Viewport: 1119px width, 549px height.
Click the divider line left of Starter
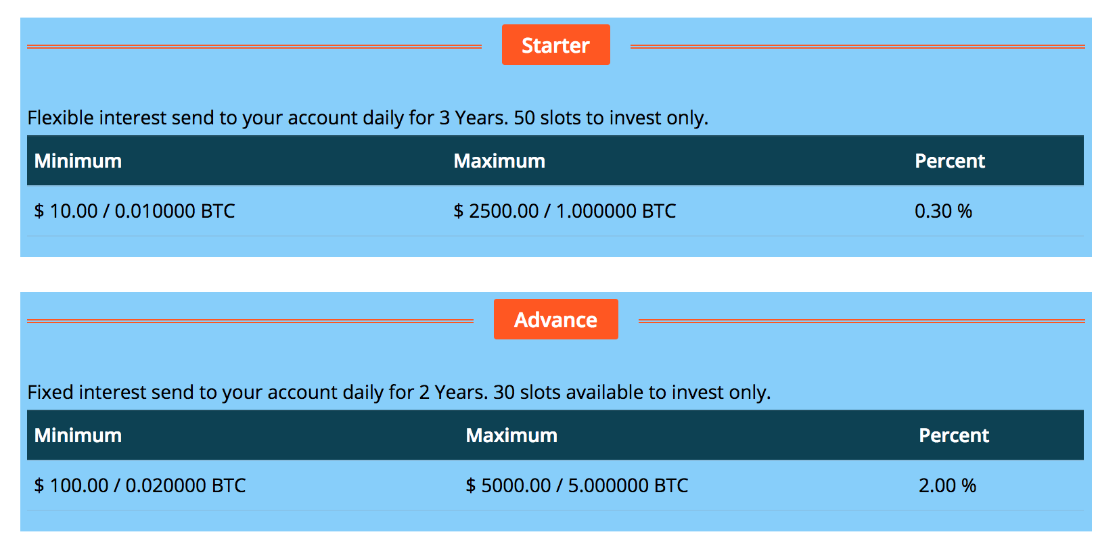click(x=254, y=47)
